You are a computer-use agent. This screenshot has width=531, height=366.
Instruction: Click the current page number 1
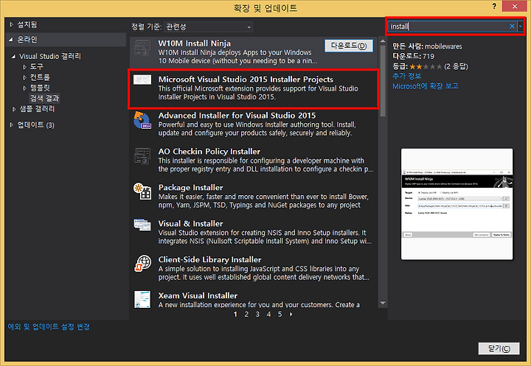235,314
